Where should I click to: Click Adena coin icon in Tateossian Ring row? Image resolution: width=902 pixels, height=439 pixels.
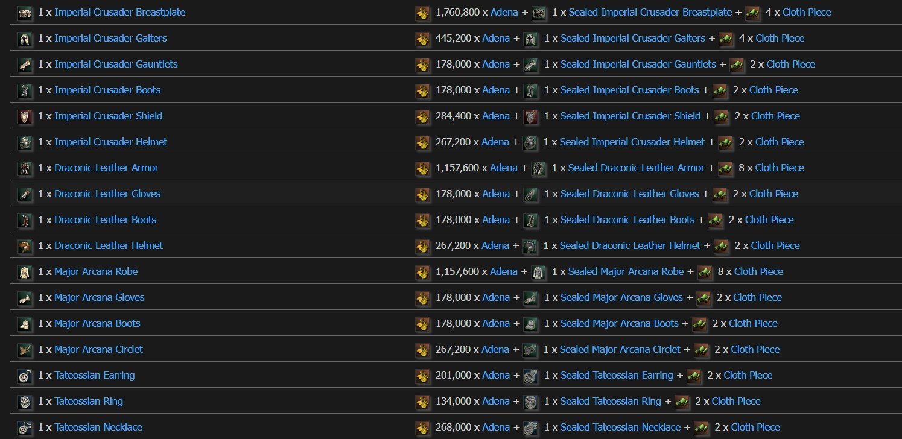[422, 402]
